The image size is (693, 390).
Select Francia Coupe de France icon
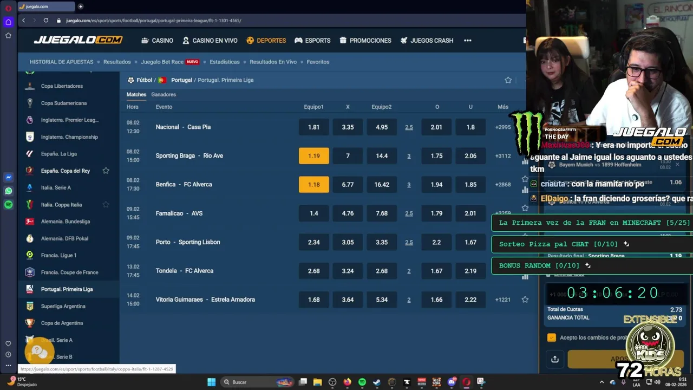(30, 272)
